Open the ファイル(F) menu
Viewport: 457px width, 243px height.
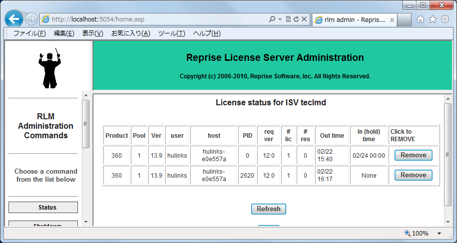[x=30, y=33]
